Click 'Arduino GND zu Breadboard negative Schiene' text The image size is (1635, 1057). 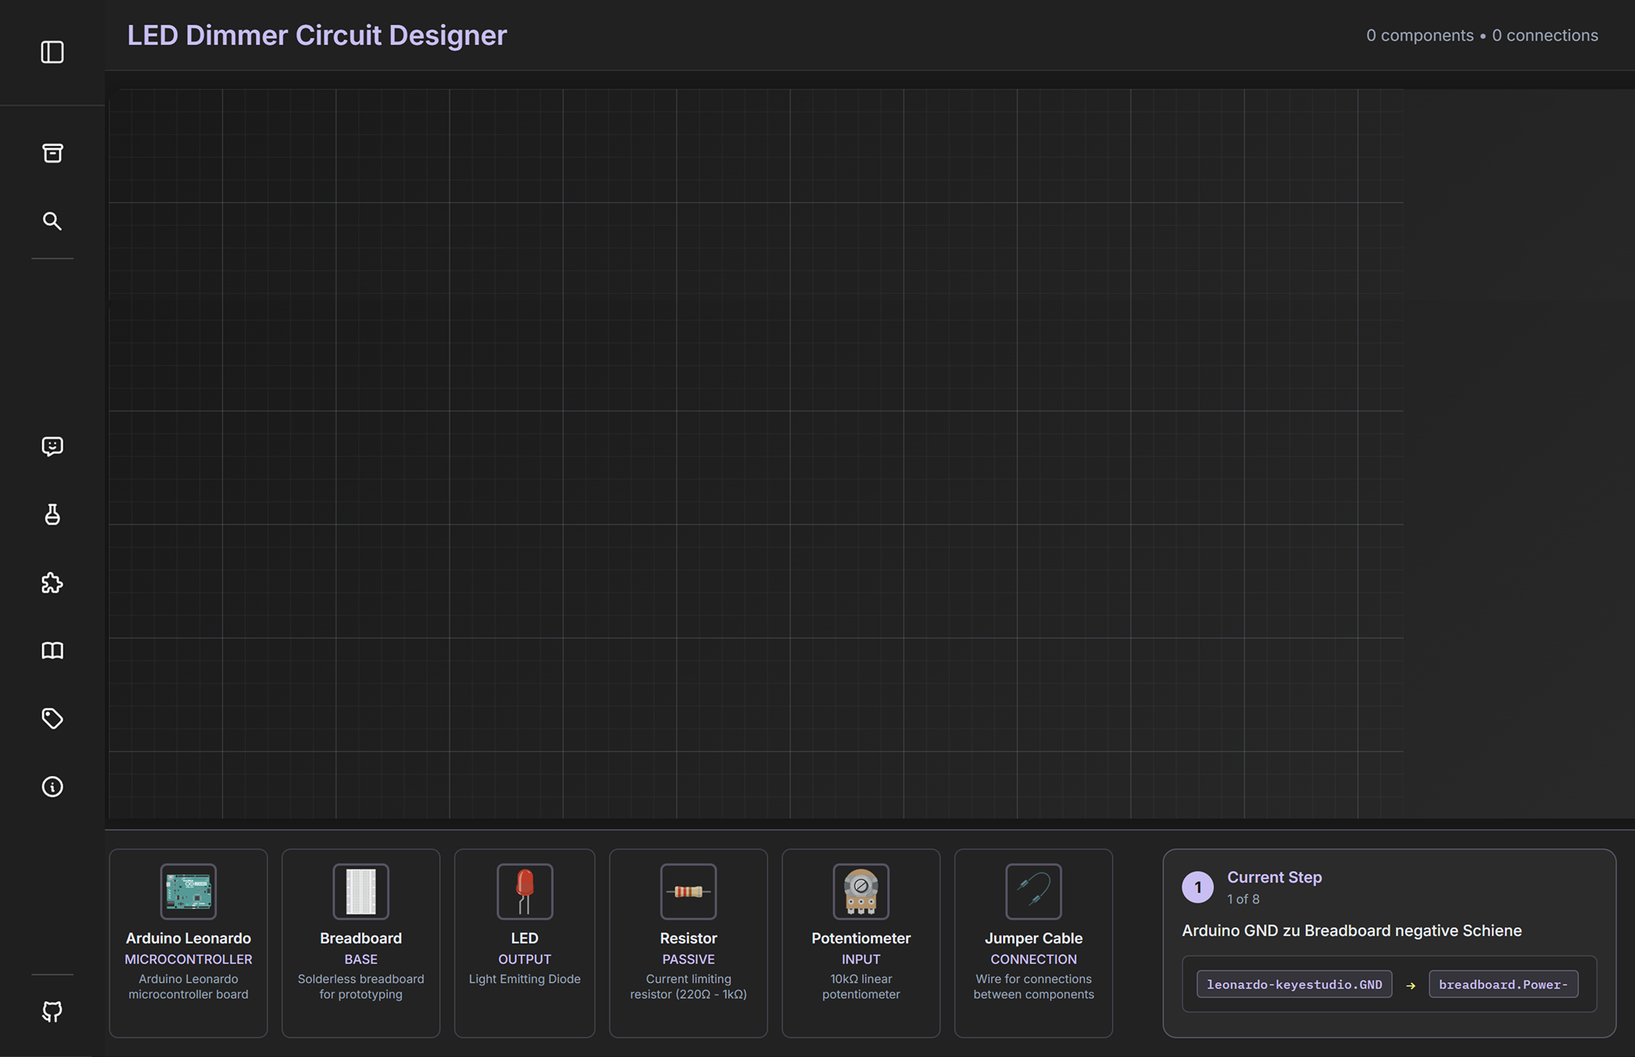1352,931
